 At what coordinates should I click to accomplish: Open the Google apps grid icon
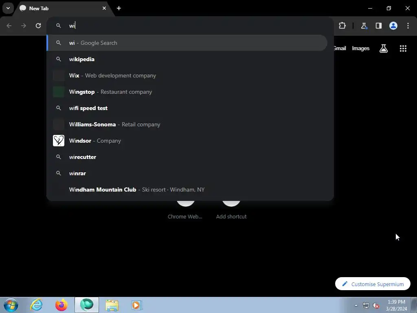[x=403, y=48]
